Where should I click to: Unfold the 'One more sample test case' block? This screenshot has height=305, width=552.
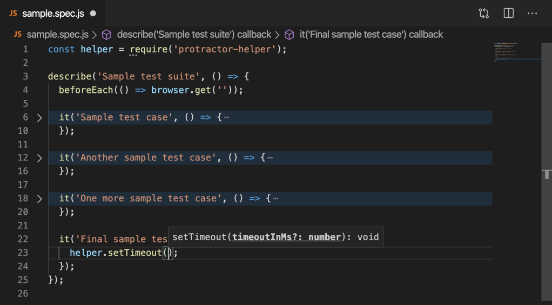[x=39, y=199]
